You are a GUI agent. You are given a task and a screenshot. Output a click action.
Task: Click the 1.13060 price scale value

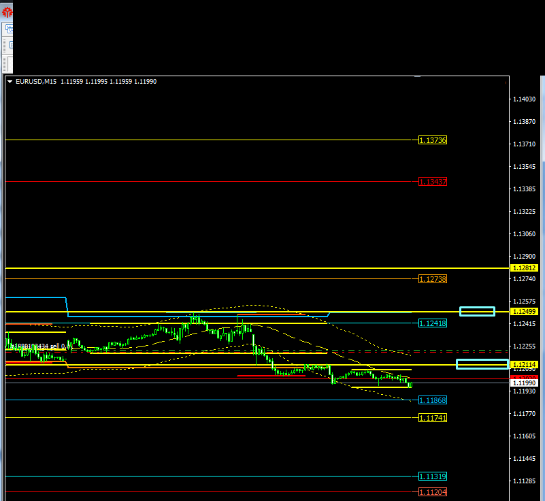click(524, 234)
